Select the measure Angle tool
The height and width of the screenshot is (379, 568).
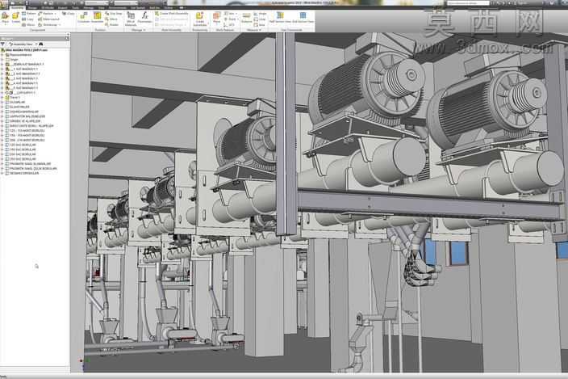pos(260,14)
